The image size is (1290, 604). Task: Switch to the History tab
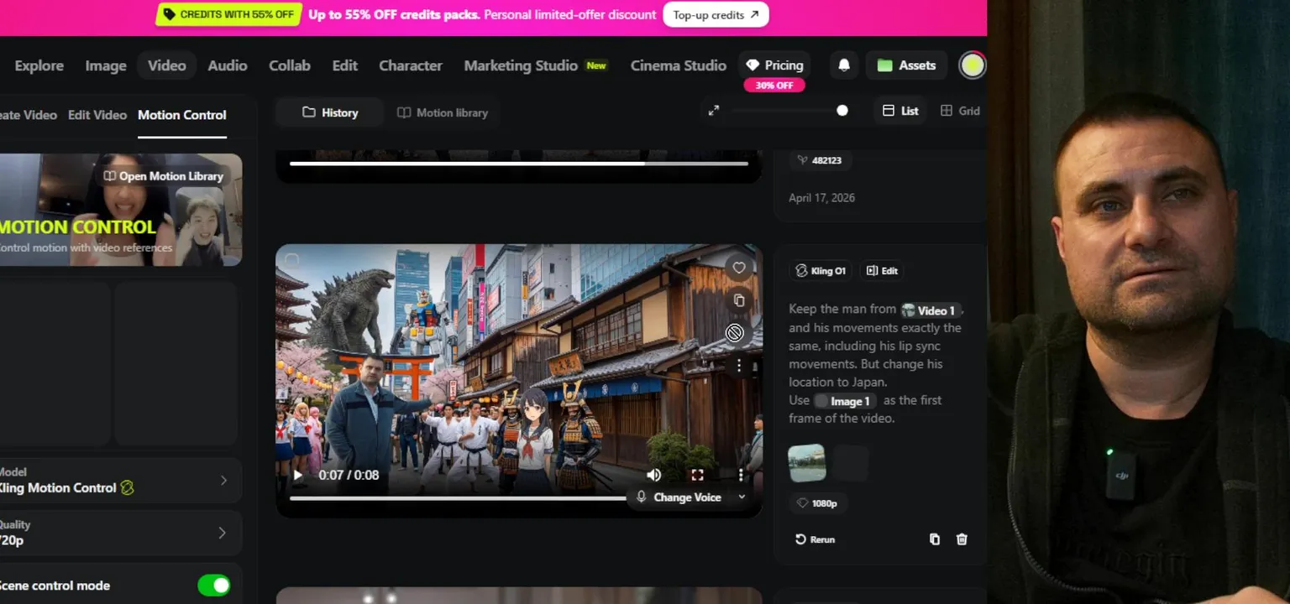click(330, 112)
